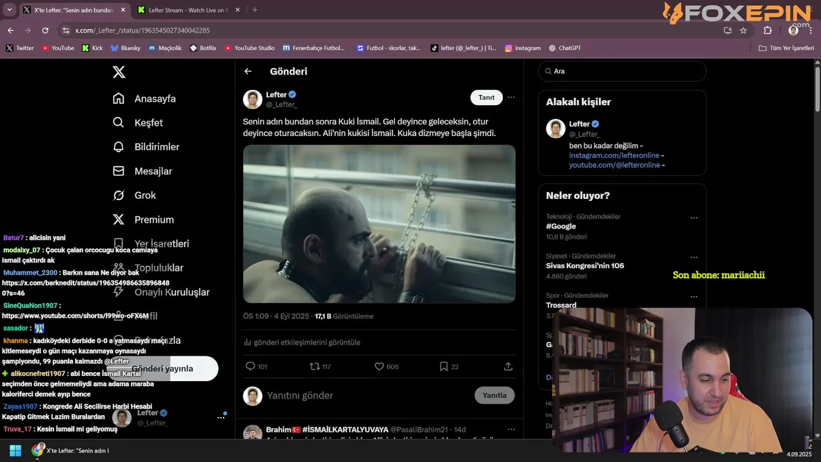Open the #Google trend
The image size is (821, 462).
561,227
